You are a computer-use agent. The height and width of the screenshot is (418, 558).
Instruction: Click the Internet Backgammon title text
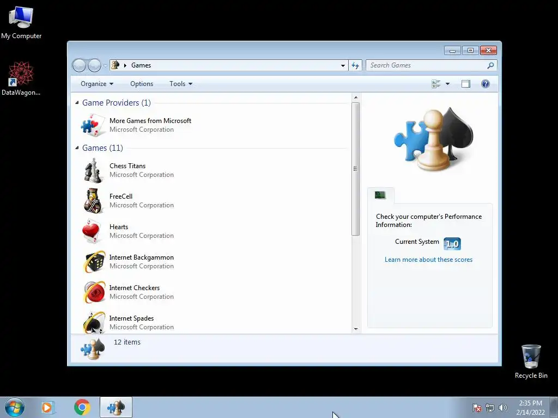click(x=142, y=257)
